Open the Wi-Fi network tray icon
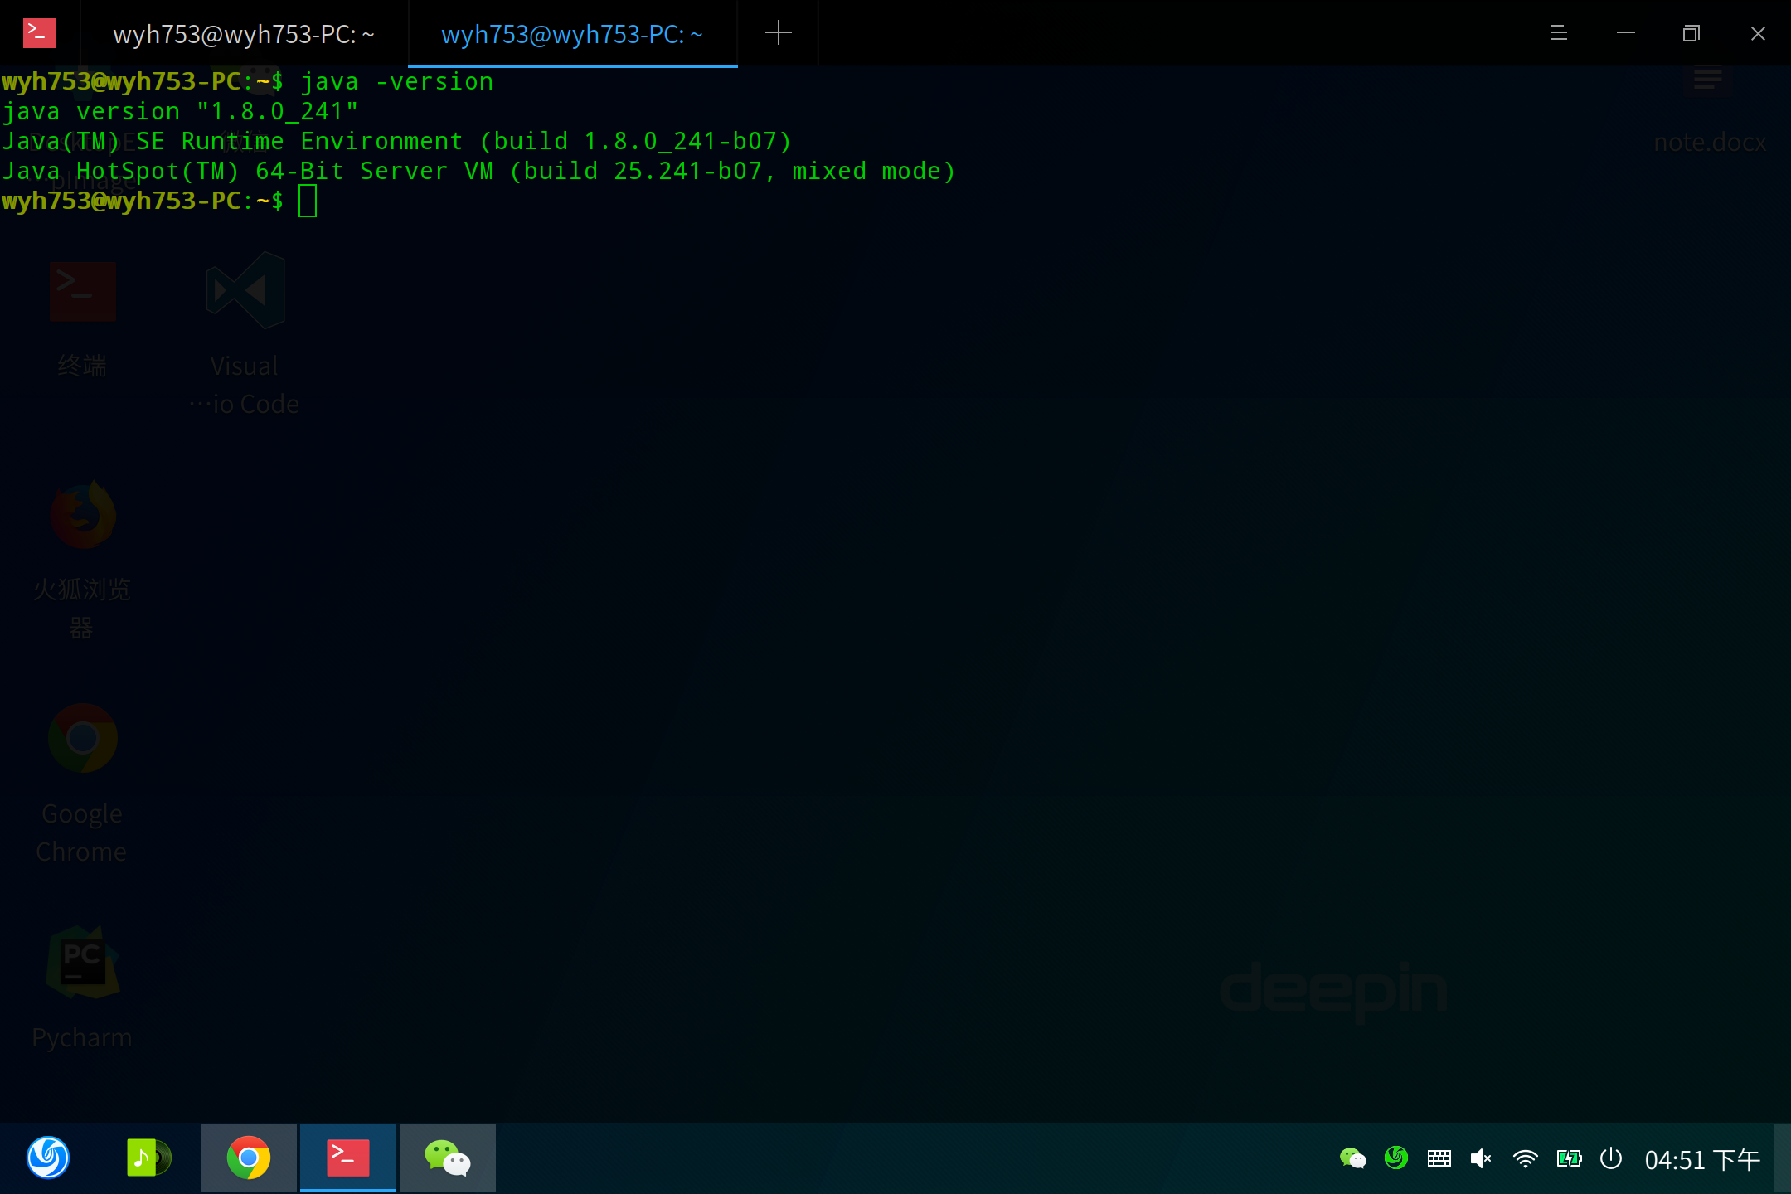The image size is (1791, 1194). [x=1525, y=1158]
